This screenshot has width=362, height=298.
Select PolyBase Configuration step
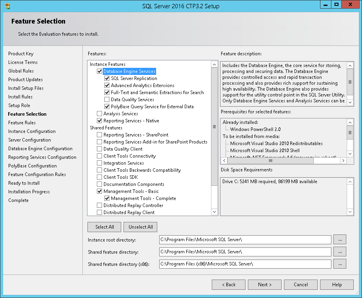(x=33, y=166)
